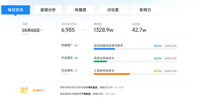Click the info icon next to 异动提示

pyautogui.click(x=43, y=90)
